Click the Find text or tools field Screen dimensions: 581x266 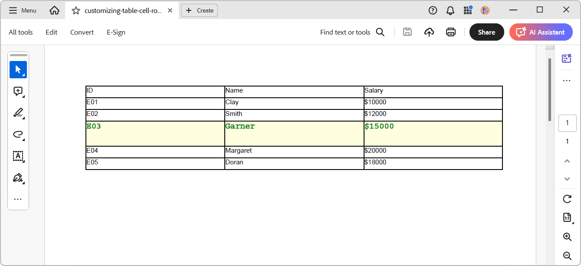point(345,32)
